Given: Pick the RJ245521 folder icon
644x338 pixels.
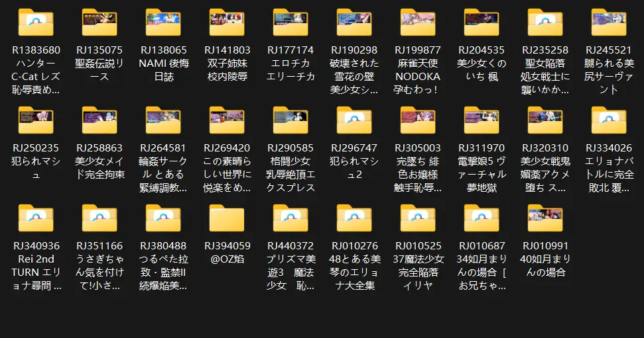Looking at the screenshot, I should pyautogui.click(x=609, y=22).
